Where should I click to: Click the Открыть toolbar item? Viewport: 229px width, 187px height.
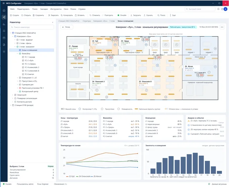[x=26, y=15]
